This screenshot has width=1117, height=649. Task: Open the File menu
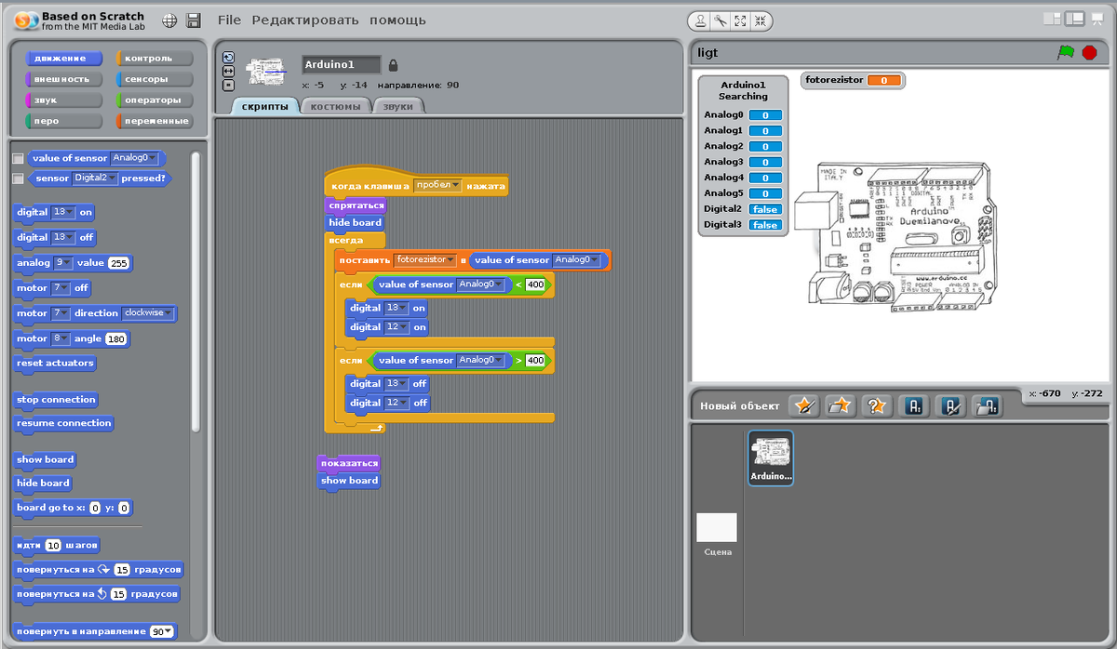pos(229,20)
